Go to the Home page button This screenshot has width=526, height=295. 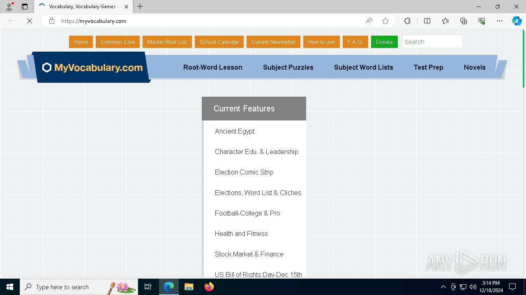click(81, 42)
